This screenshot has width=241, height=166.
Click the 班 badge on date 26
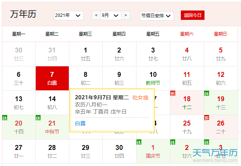click(x=206, y=118)
